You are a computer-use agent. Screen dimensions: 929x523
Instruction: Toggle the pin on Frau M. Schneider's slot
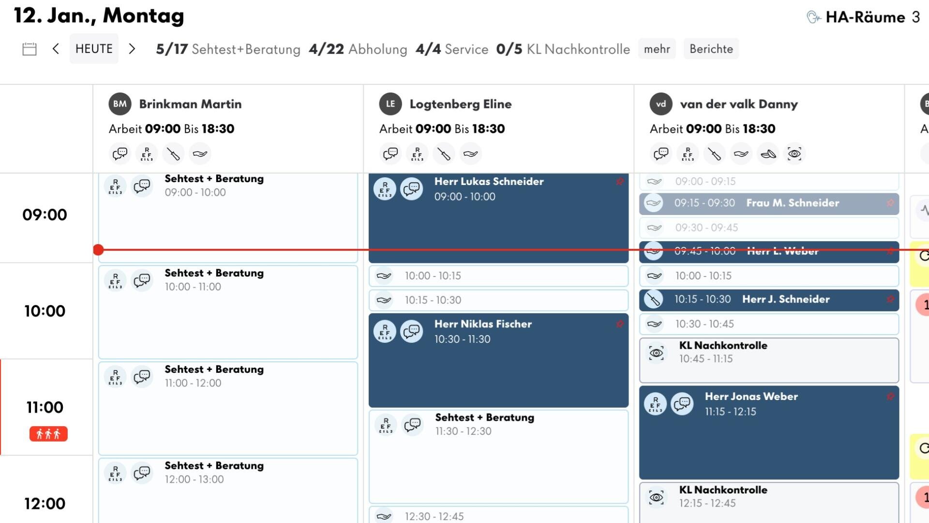point(891,203)
